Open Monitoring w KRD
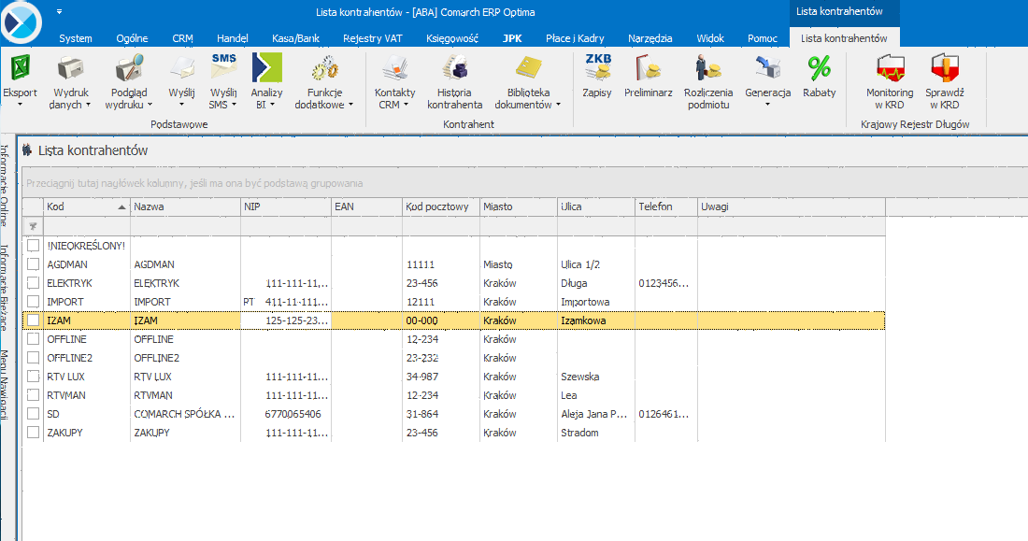The width and height of the screenshot is (1028, 541). [x=890, y=69]
